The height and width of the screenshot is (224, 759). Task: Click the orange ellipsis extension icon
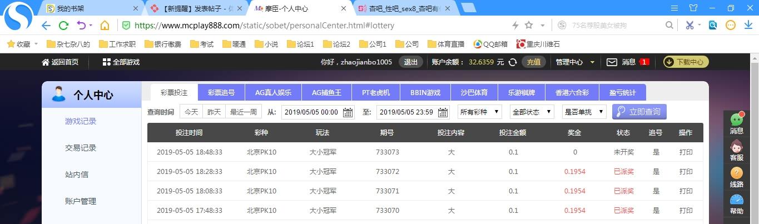(731, 26)
